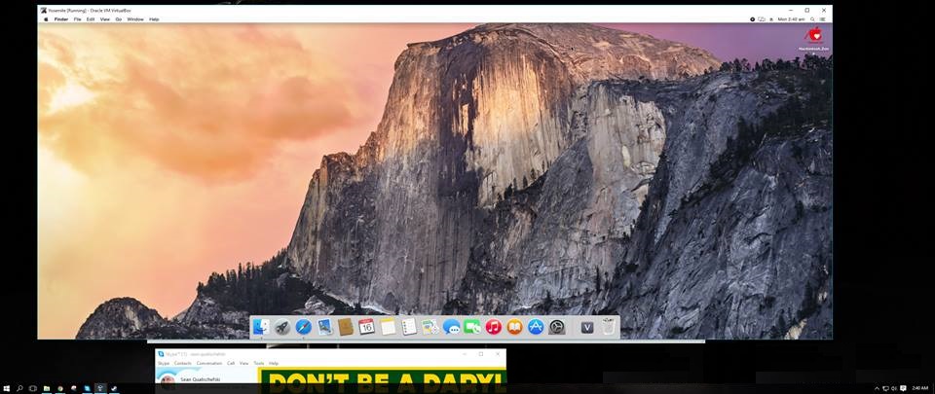Open the macOS Edit menu
This screenshot has height=394, width=935.
pos(91,19)
